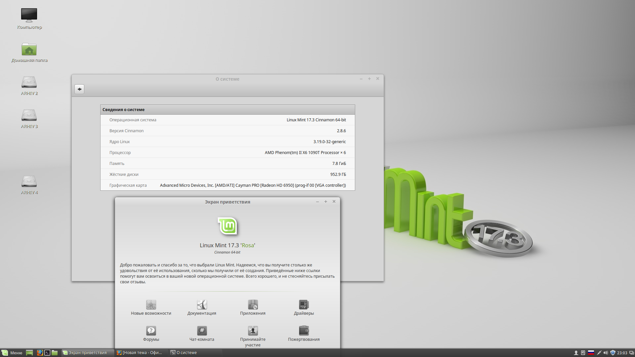Open the Russian keyboard layout indicator
This screenshot has height=357, width=635.
point(591,353)
